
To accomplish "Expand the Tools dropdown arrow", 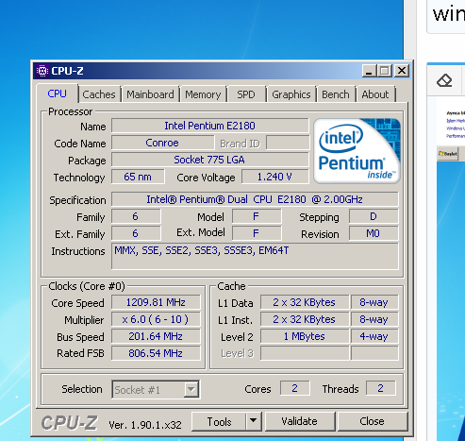I will (x=254, y=421).
